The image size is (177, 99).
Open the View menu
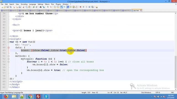tap(17, 4)
